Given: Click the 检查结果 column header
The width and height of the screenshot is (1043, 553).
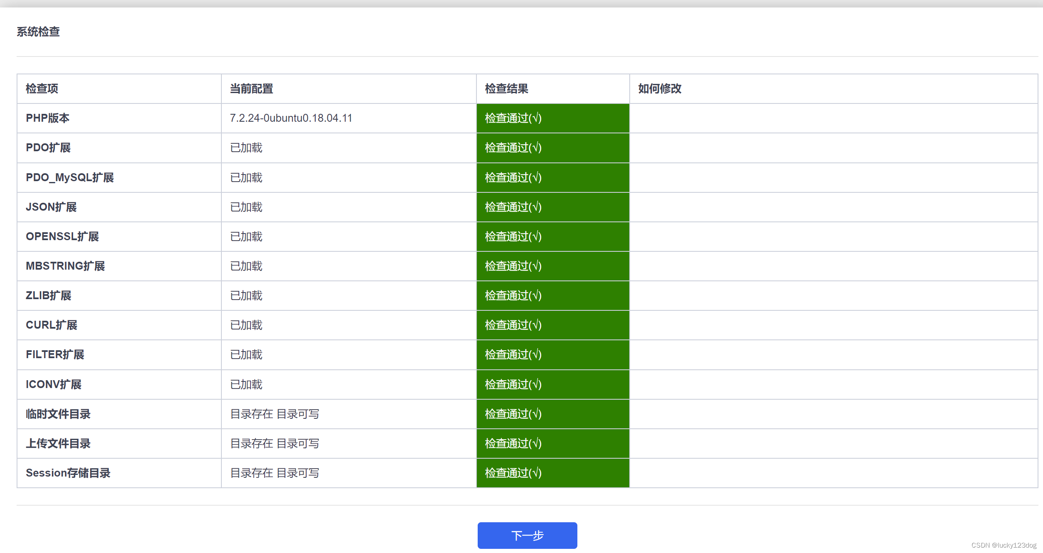Looking at the screenshot, I should click(x=506, y=88).
